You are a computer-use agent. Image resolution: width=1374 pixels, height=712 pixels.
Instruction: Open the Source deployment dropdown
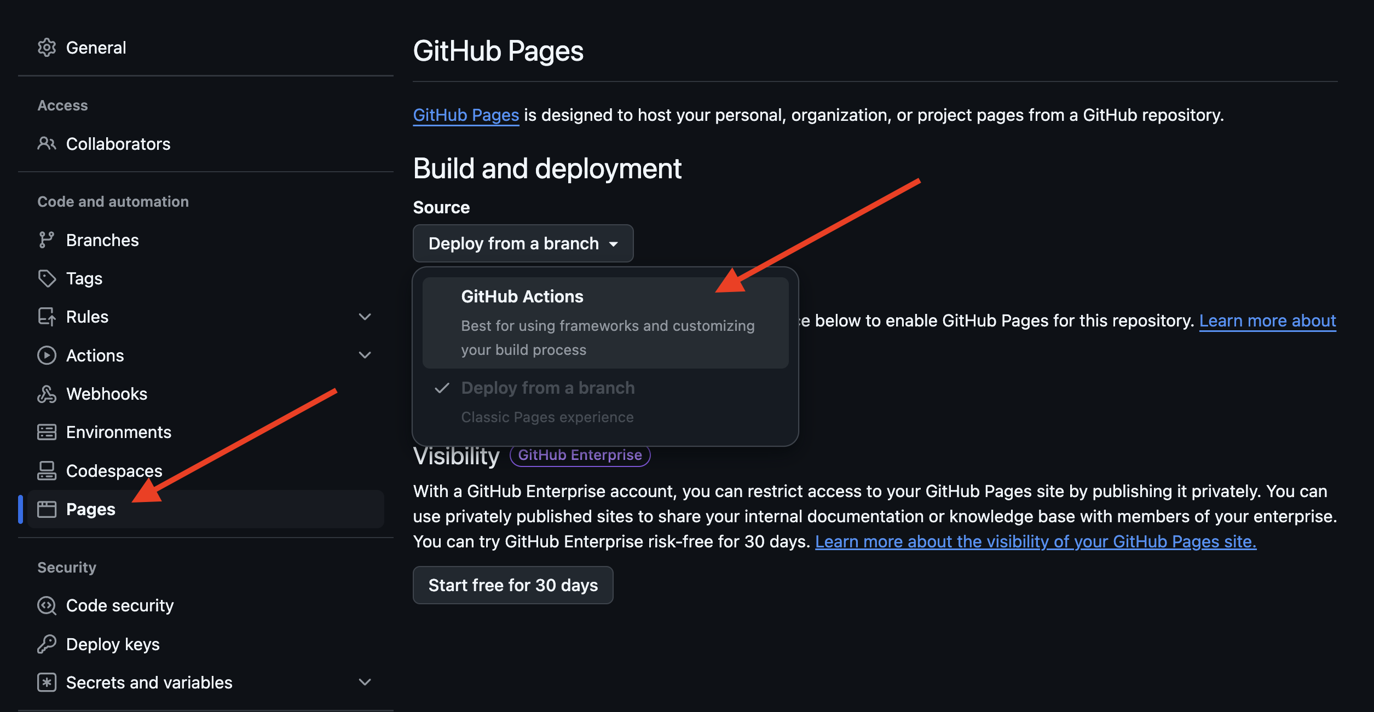pyautogui.click(x=523, y=242)
